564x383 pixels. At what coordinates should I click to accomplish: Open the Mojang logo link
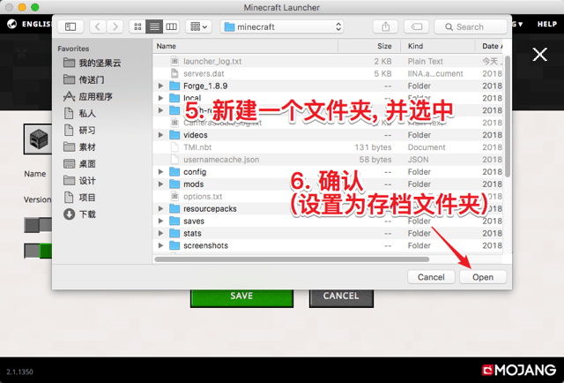519,370
